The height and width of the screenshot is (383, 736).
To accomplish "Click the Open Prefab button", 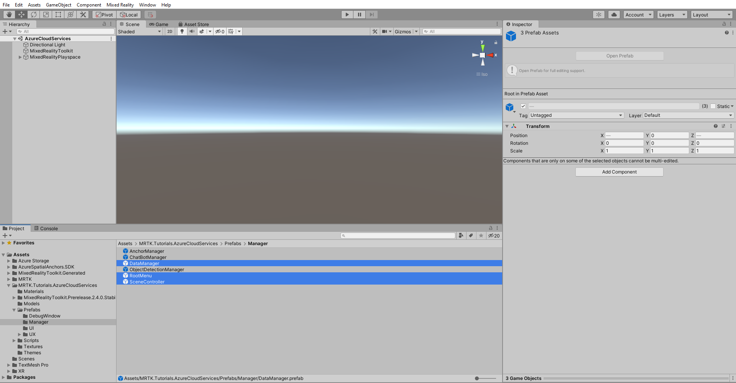I will tap(619, 56).
